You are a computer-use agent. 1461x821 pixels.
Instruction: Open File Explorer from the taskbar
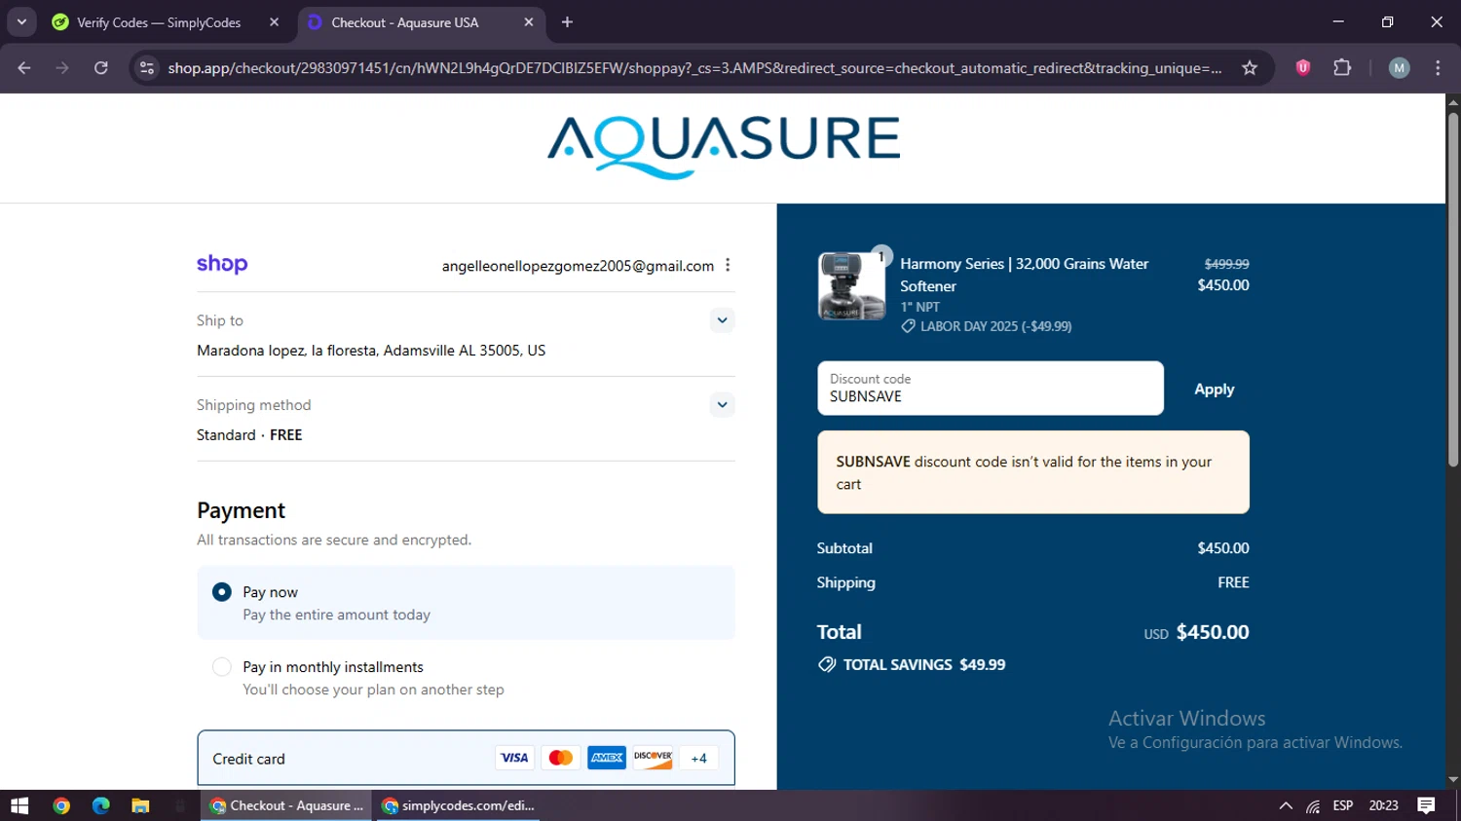click(140, 805)
